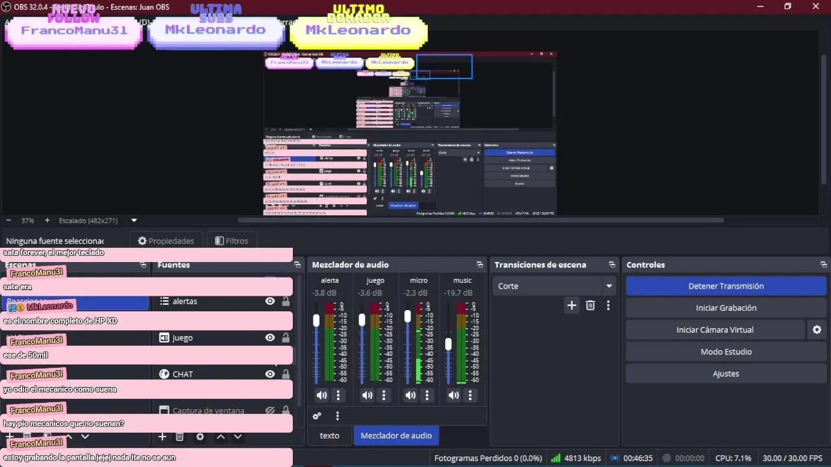
Task: Move scene down arrow in Escenas toolbar
Action: click(85, 437)
